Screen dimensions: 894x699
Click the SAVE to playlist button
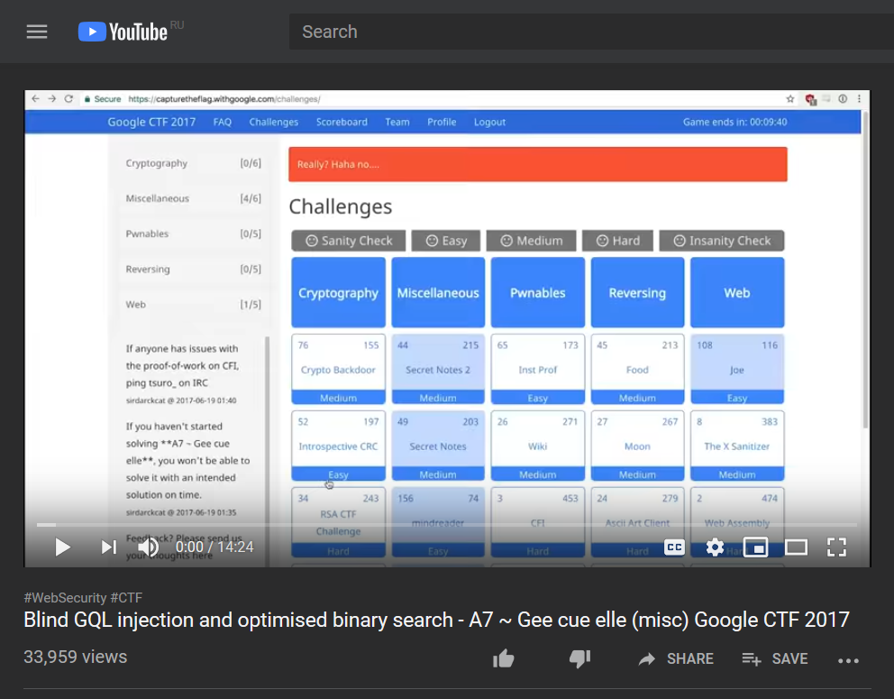point(775,659)
